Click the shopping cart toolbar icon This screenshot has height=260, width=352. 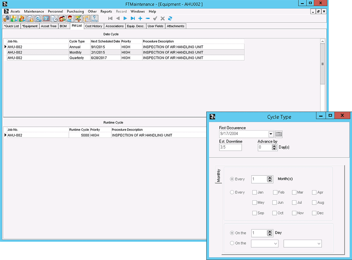pyautogui.click(x=78, y=19)
